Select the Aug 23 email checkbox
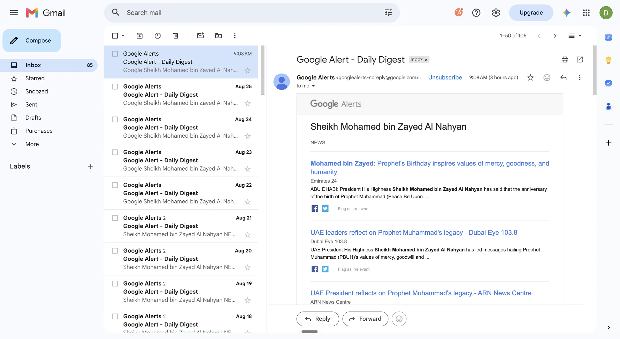Screen dimensions: 620x339 115,152
